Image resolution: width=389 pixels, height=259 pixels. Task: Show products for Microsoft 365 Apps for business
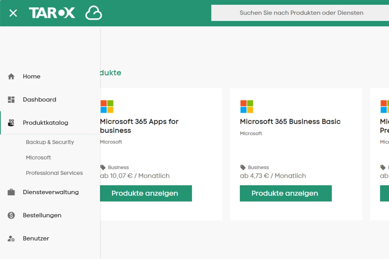tap(146, 193)
